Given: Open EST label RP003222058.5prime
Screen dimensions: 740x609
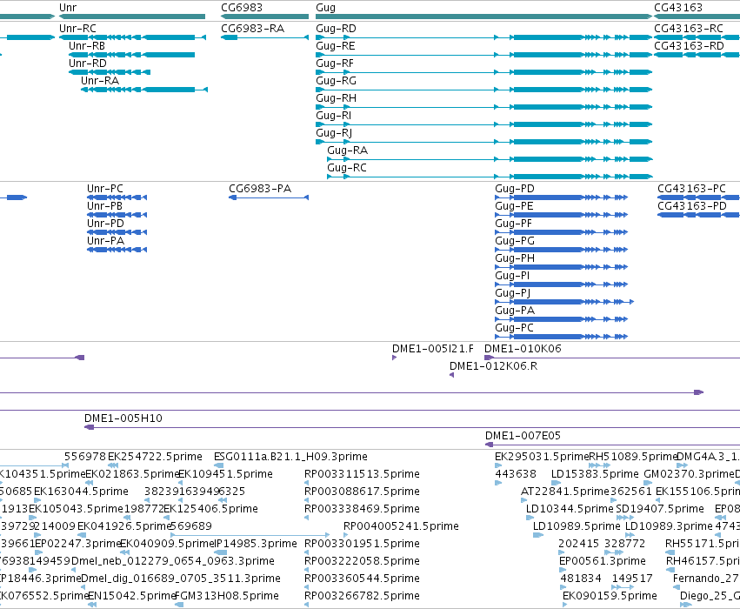Looking at the screenshot, I should point(362,562).
